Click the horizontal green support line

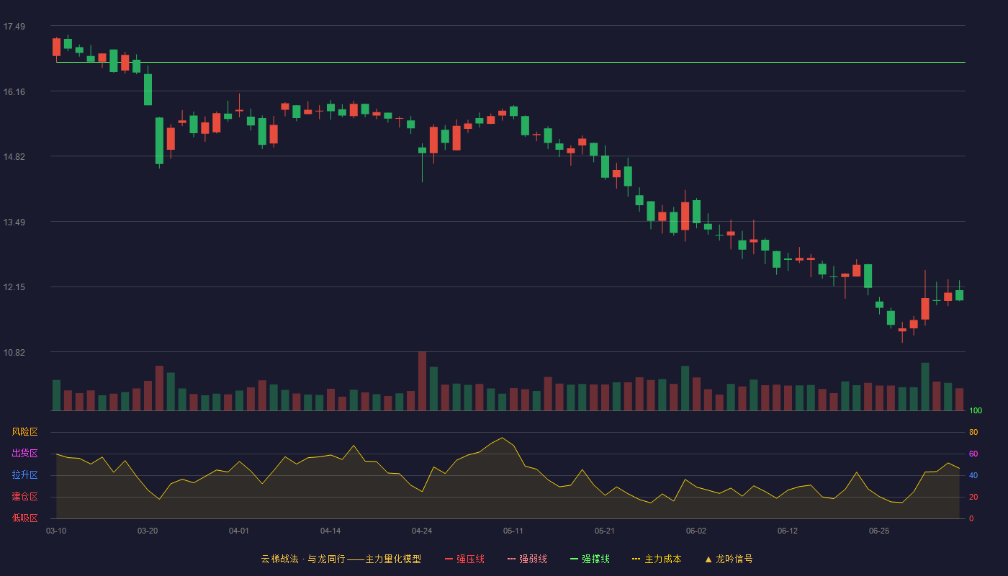tap(510, 63)
